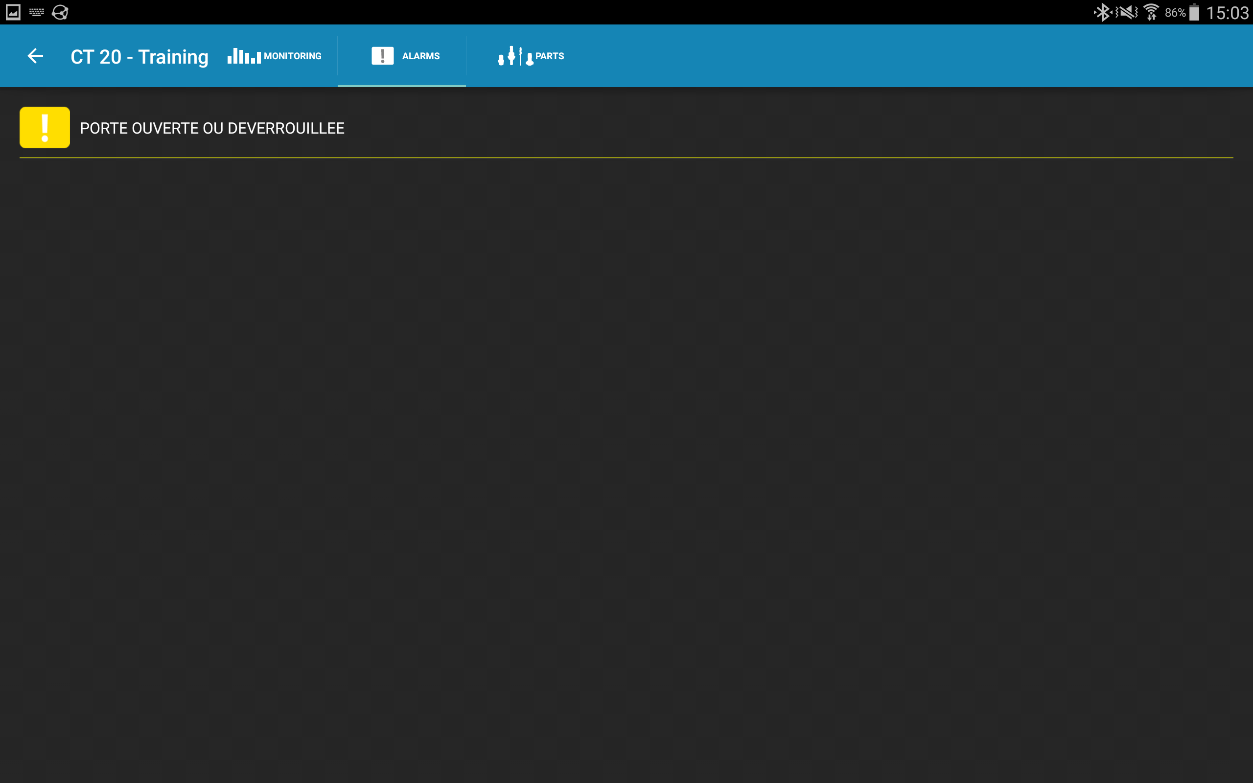Open the MONITORING tab label
Image resolution: width=1253 pixels, height=783 pixels.
click(293, 56)
